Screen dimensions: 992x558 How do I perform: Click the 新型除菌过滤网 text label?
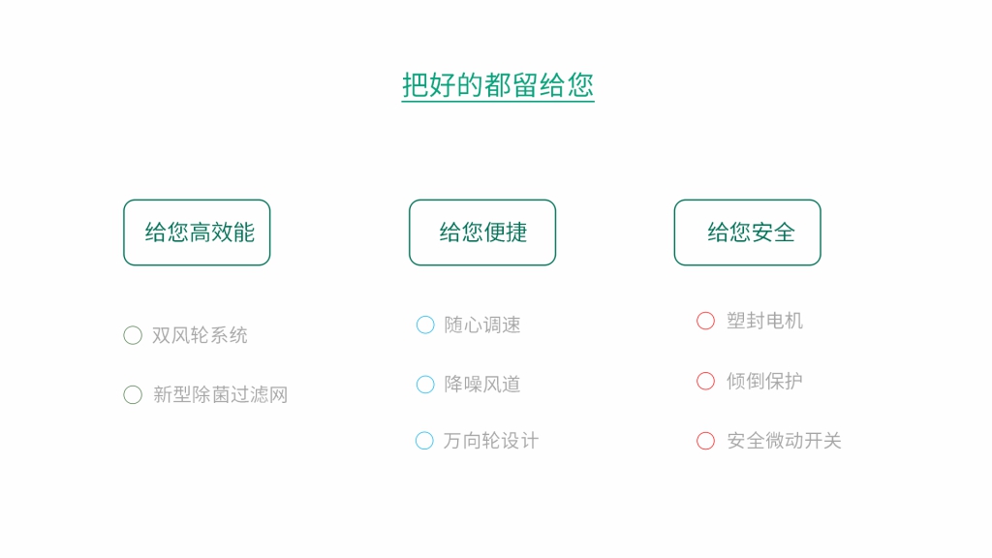tap(220, 394)
